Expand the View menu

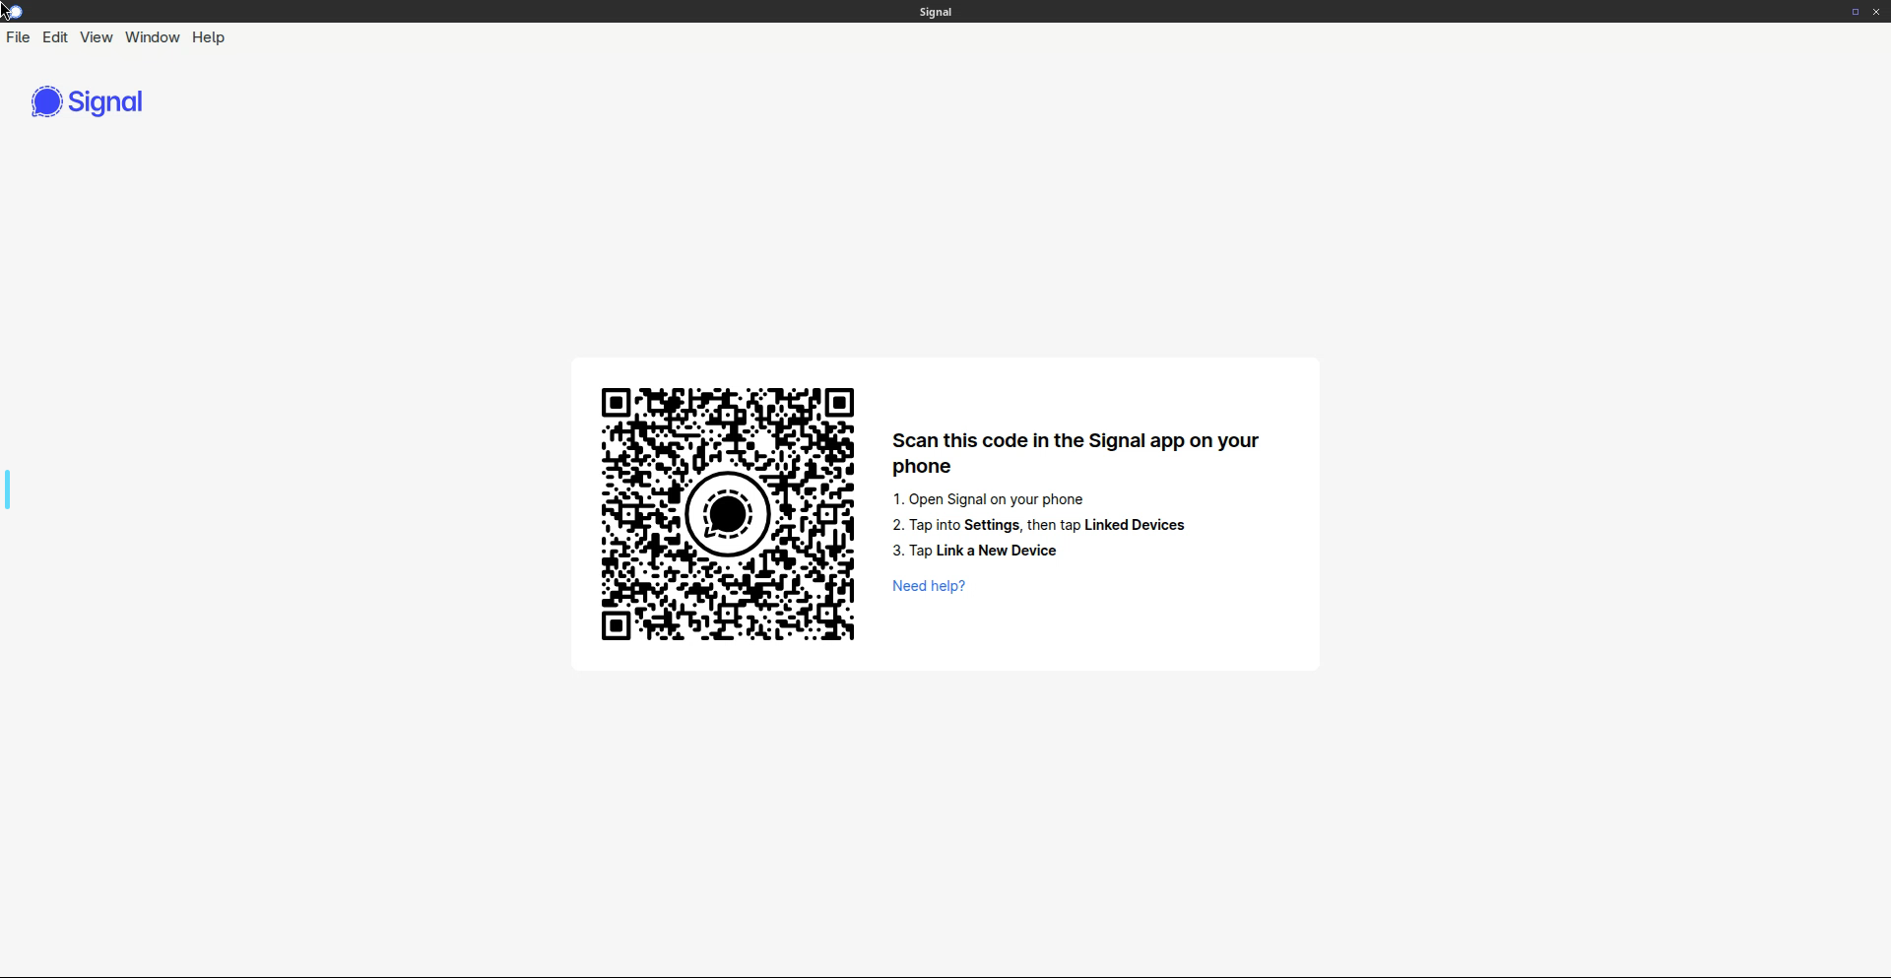[x=97, y=37]
